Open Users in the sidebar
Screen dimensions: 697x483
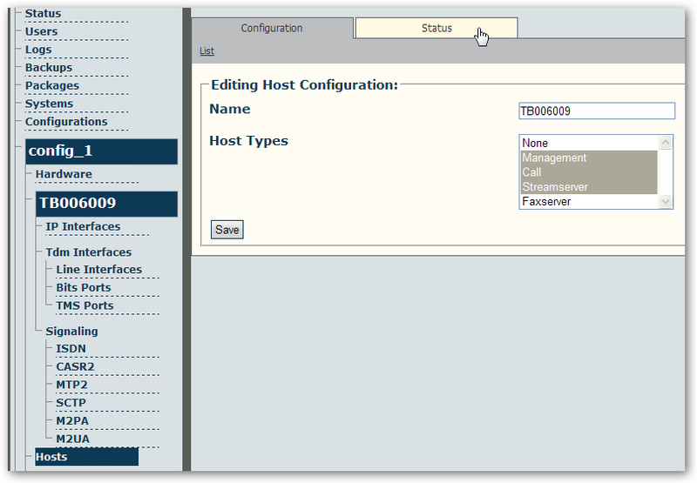(x=42, y=31)
